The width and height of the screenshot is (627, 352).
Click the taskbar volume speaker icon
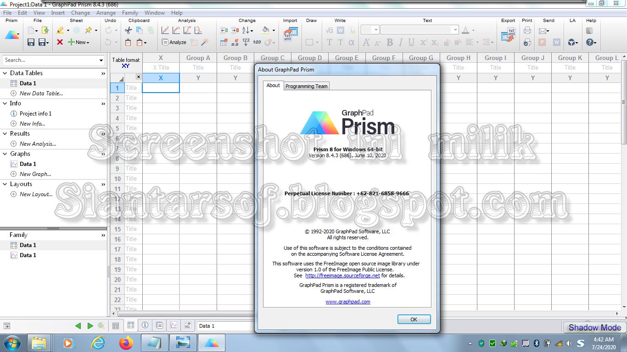pos(569,343)
